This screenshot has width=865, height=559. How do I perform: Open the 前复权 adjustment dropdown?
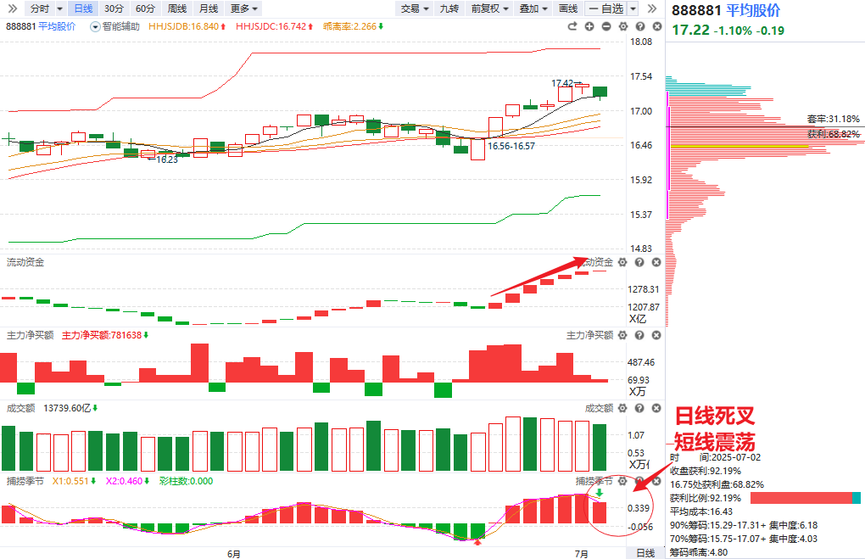[489, 8]
